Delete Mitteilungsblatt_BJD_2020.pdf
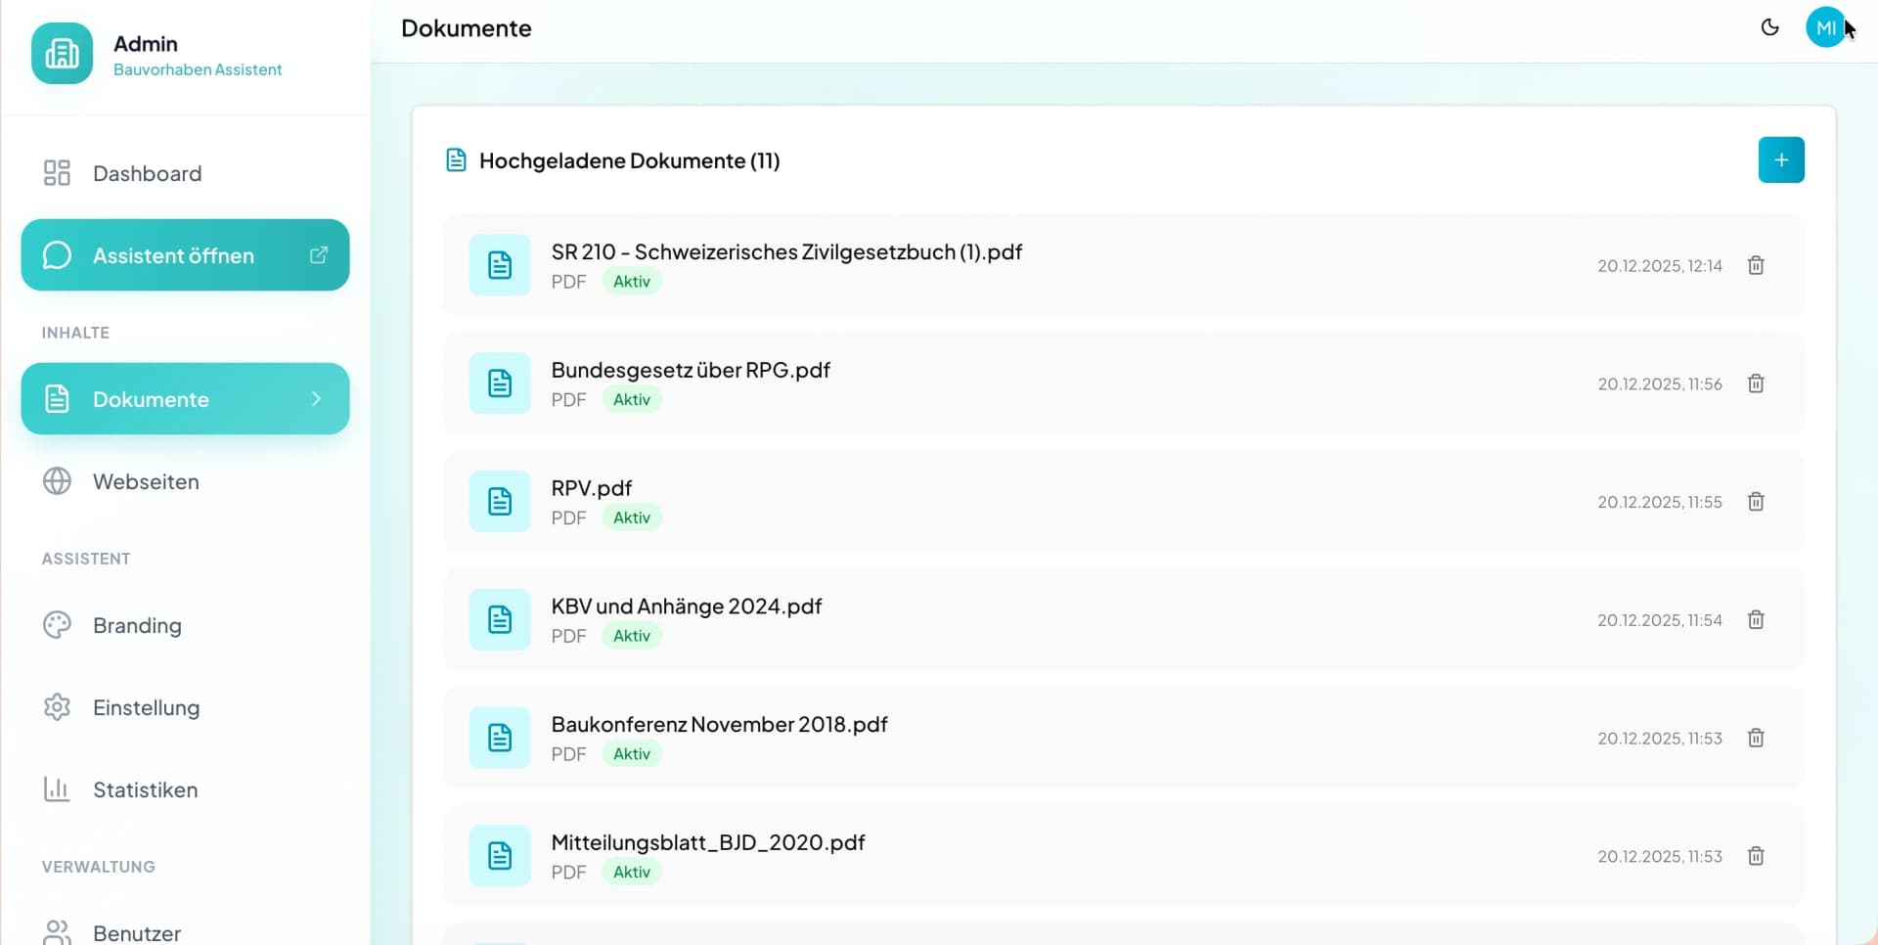The image size is (1878, 945). [x=1756, y=856]
